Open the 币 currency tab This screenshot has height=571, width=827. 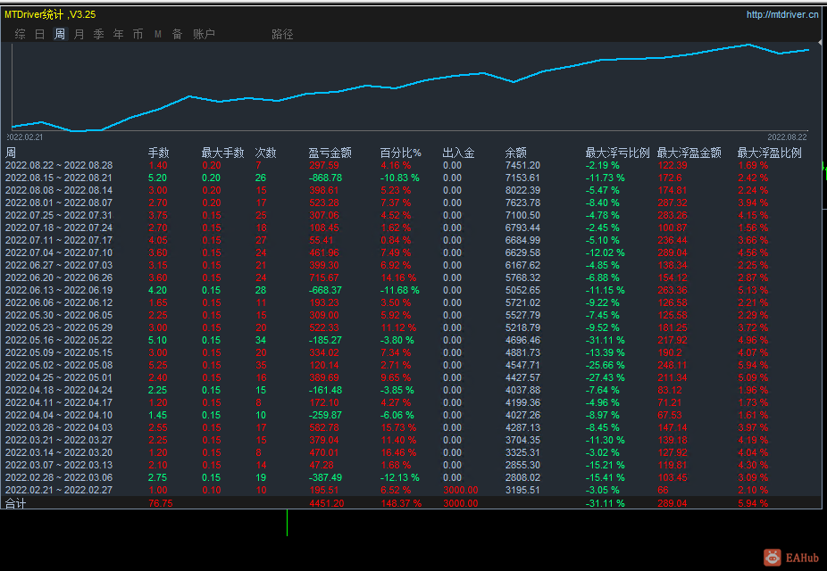tap(138, 34)
